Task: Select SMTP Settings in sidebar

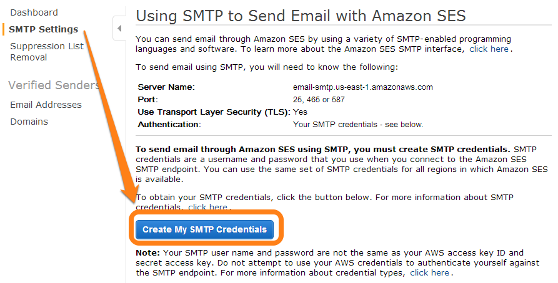Action: (43, 29)
